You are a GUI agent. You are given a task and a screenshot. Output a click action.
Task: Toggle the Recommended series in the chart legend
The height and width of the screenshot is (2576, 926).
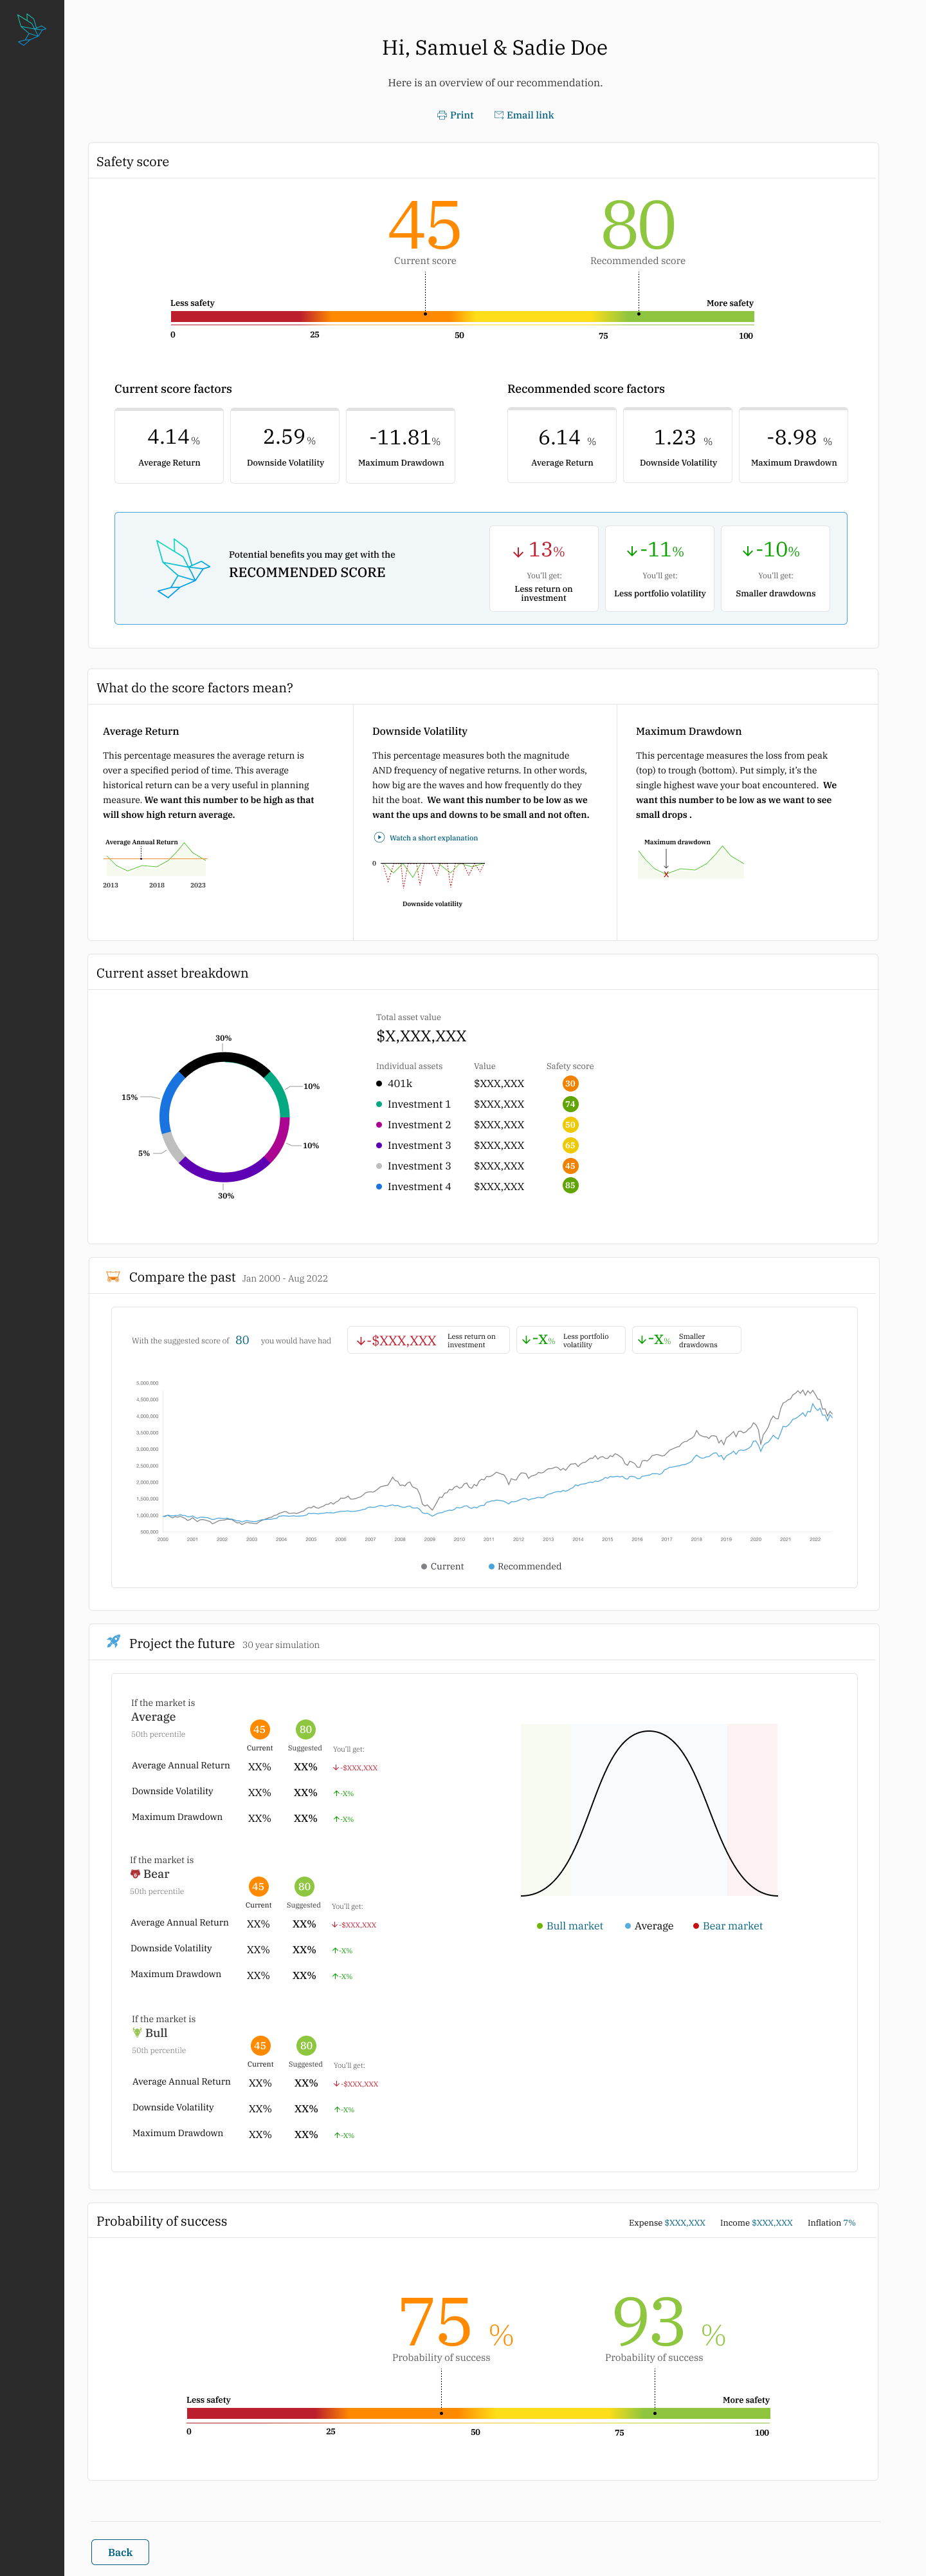pos(525,1566)
